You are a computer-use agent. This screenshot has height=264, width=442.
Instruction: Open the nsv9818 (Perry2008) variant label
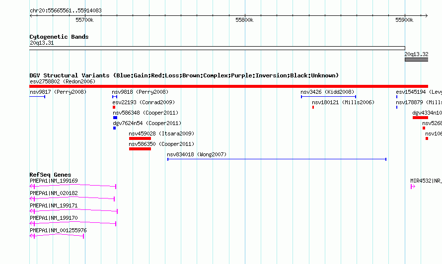tap(140, 92)
